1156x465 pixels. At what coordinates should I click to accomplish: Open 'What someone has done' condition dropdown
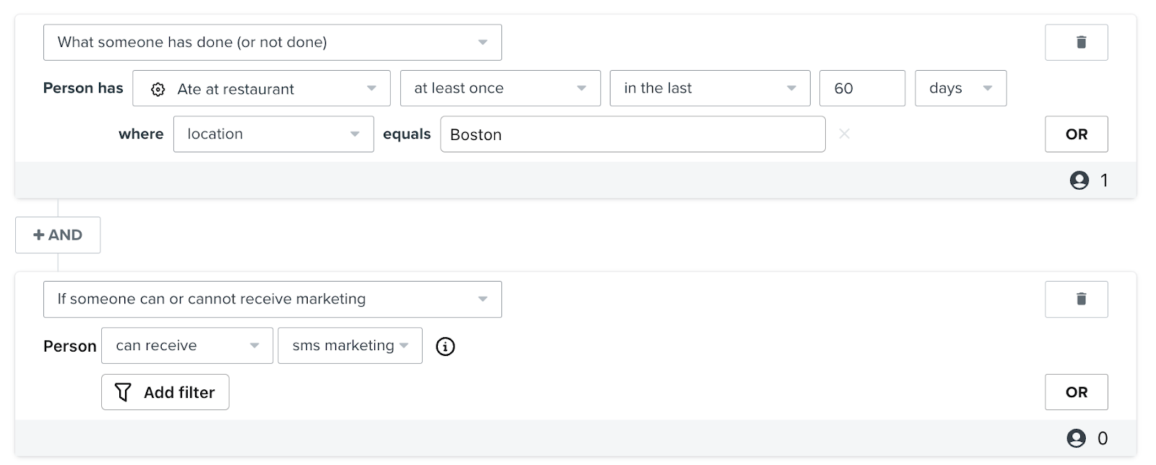[x=272, y=43]
